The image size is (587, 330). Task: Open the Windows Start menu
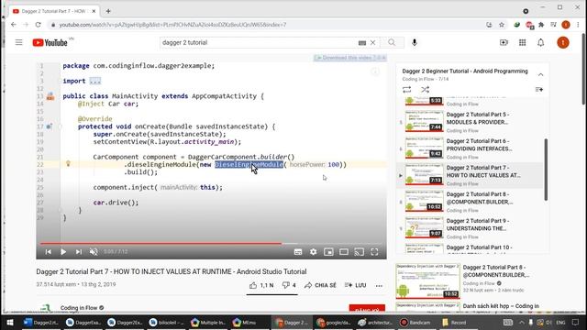pos(10,322)
